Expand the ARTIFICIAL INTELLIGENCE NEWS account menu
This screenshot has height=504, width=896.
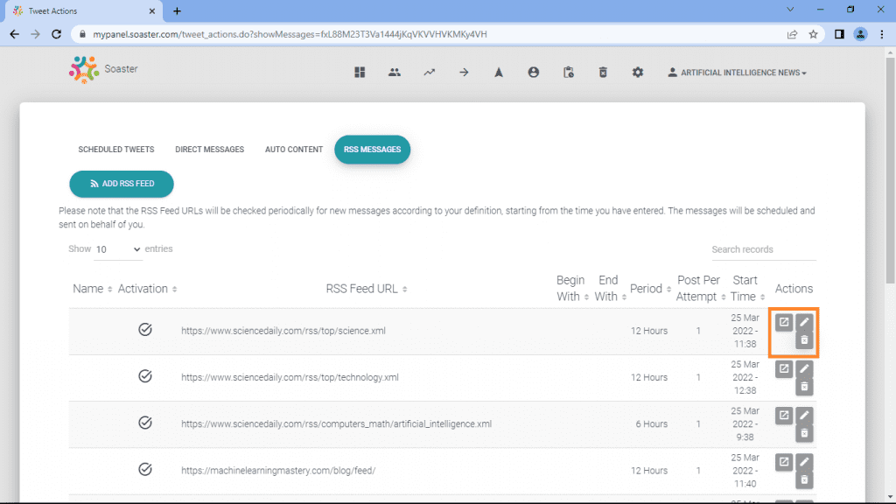(x=737, y=73)
